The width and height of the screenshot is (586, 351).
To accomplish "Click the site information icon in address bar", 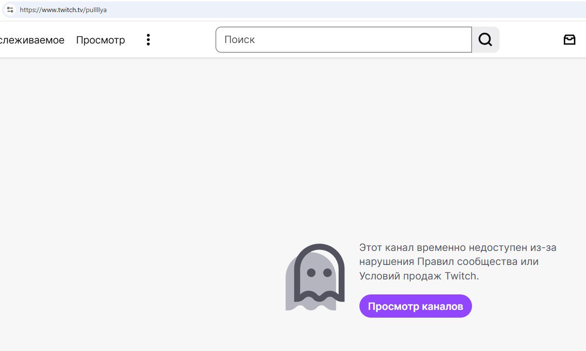I will pos(10,10).
